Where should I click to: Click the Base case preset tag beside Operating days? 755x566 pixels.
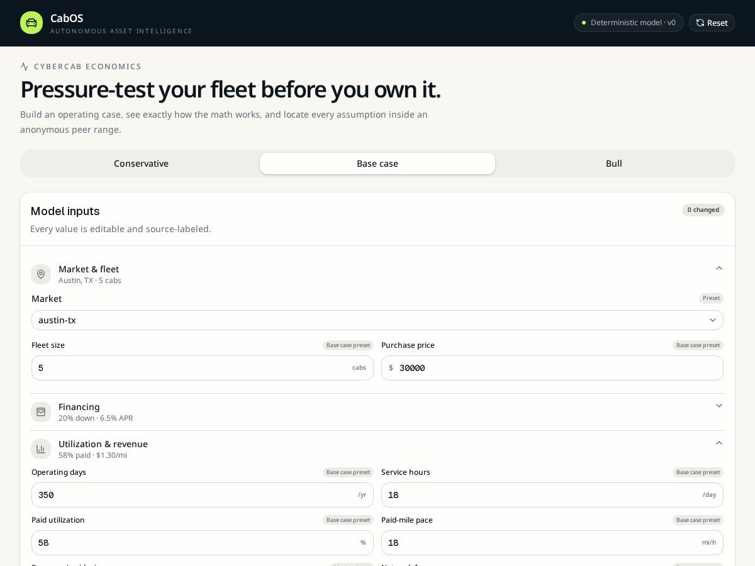[348, 472]
